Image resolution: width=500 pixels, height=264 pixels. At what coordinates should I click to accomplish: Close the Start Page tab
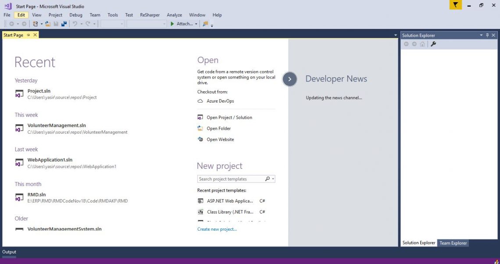click(x=35, y=35)
